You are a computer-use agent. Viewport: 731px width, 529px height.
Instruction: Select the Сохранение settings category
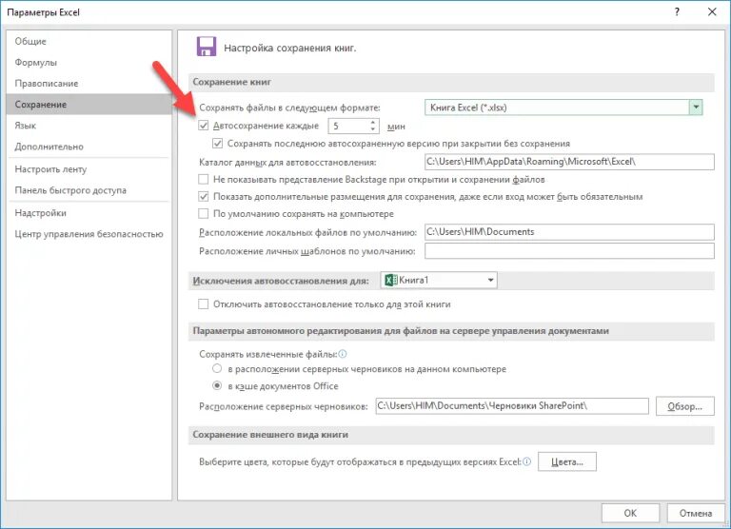(x=89, y=105)
